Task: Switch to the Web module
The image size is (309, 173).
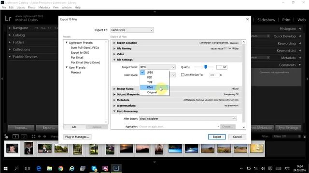Action: [301, 20]
